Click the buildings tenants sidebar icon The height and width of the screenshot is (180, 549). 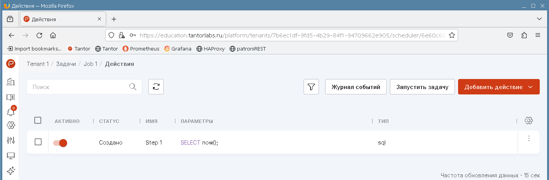(11, 82)
